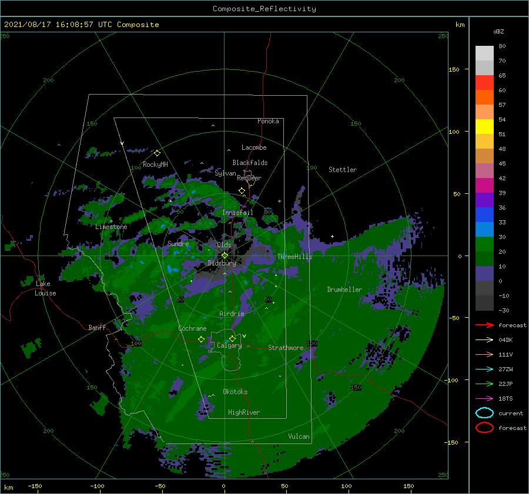
Task: Click the RedDeer city label
Action: click(249, 178)
